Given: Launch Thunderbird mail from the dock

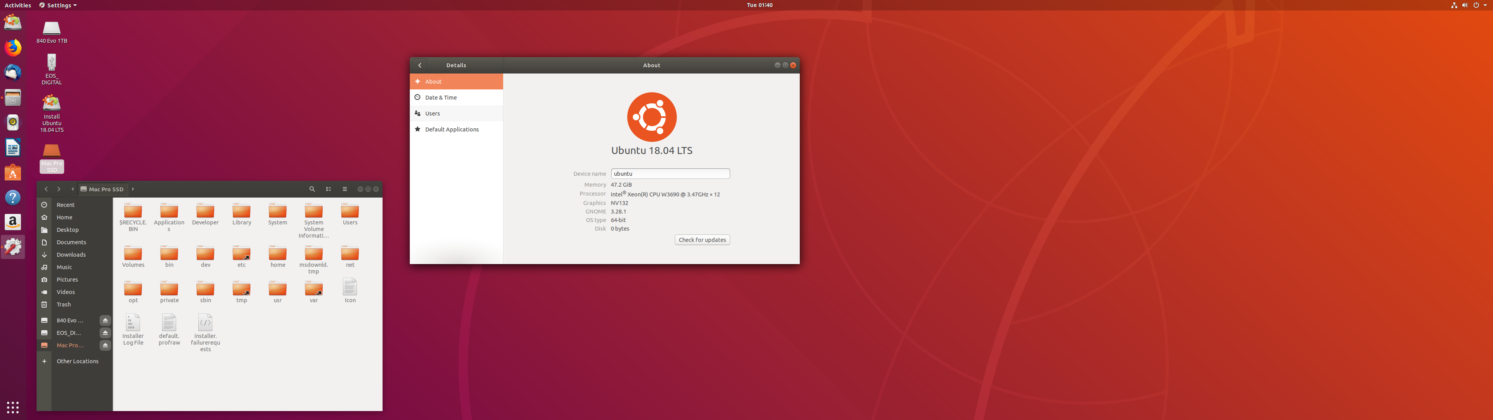Looking at the screenshot, I should (x=13, y=72).
